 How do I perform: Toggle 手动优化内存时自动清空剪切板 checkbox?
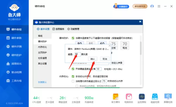coord(73,76)
